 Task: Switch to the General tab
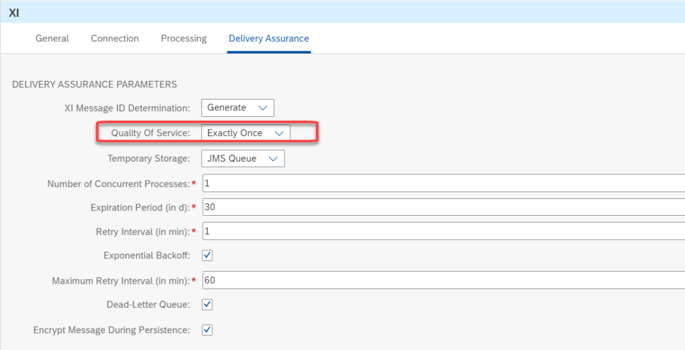52,39
